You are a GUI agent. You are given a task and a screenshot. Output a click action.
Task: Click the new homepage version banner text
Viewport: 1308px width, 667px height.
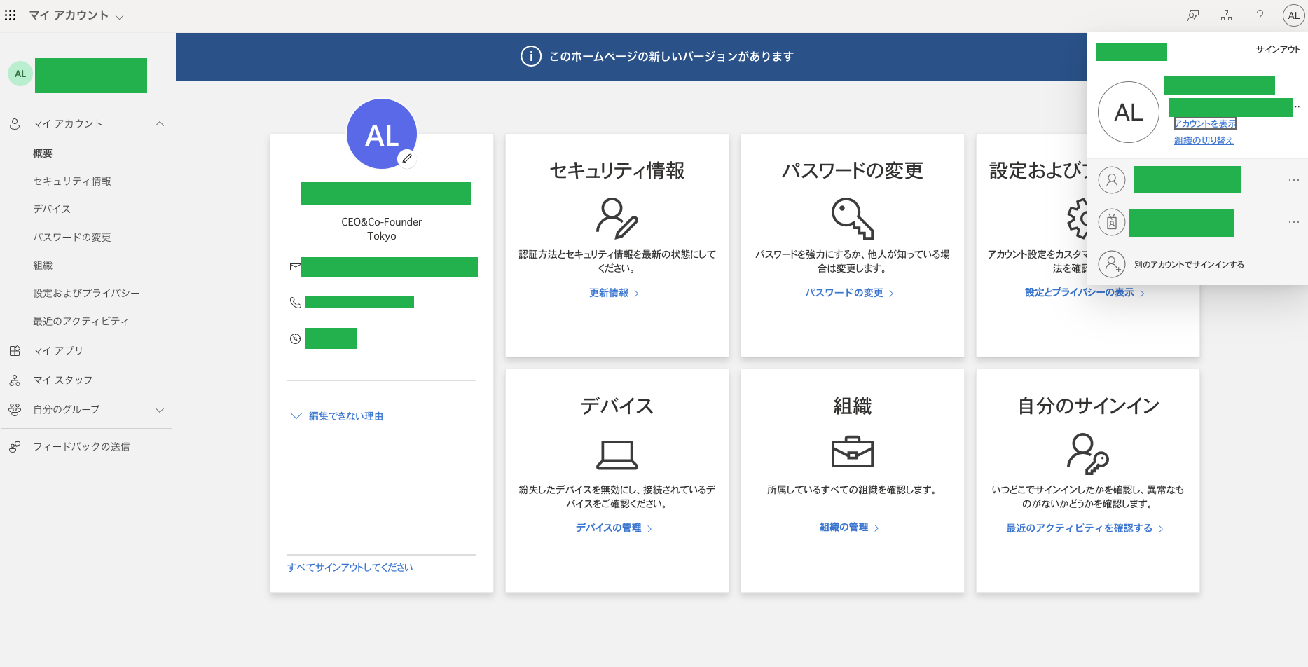(x=671, y=56)
